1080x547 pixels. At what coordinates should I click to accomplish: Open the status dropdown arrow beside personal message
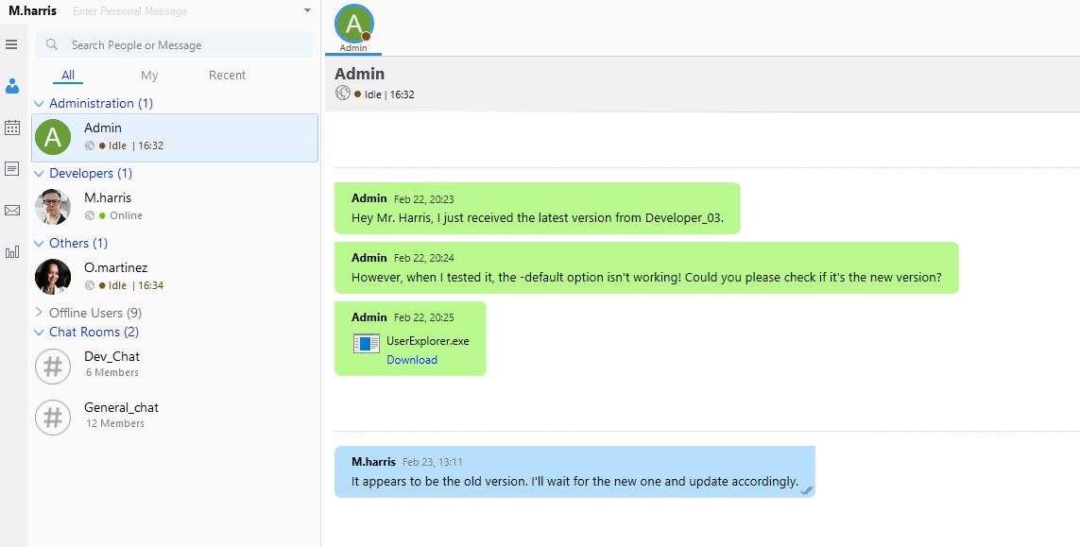[307, 11]
